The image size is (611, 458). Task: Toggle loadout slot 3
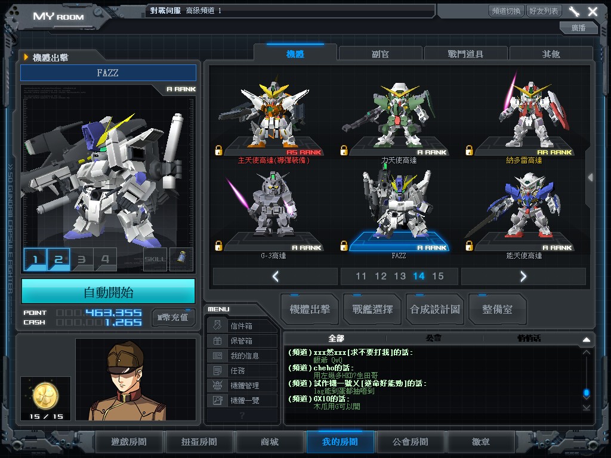[82, 259]
